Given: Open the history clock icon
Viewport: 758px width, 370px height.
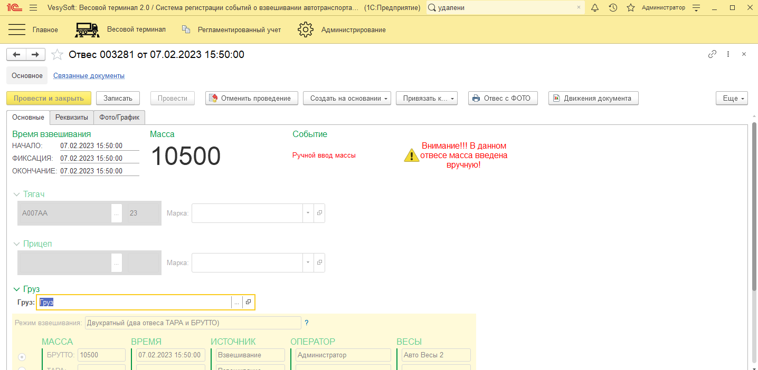Looking at the screenshot, I should click(613, 8).
